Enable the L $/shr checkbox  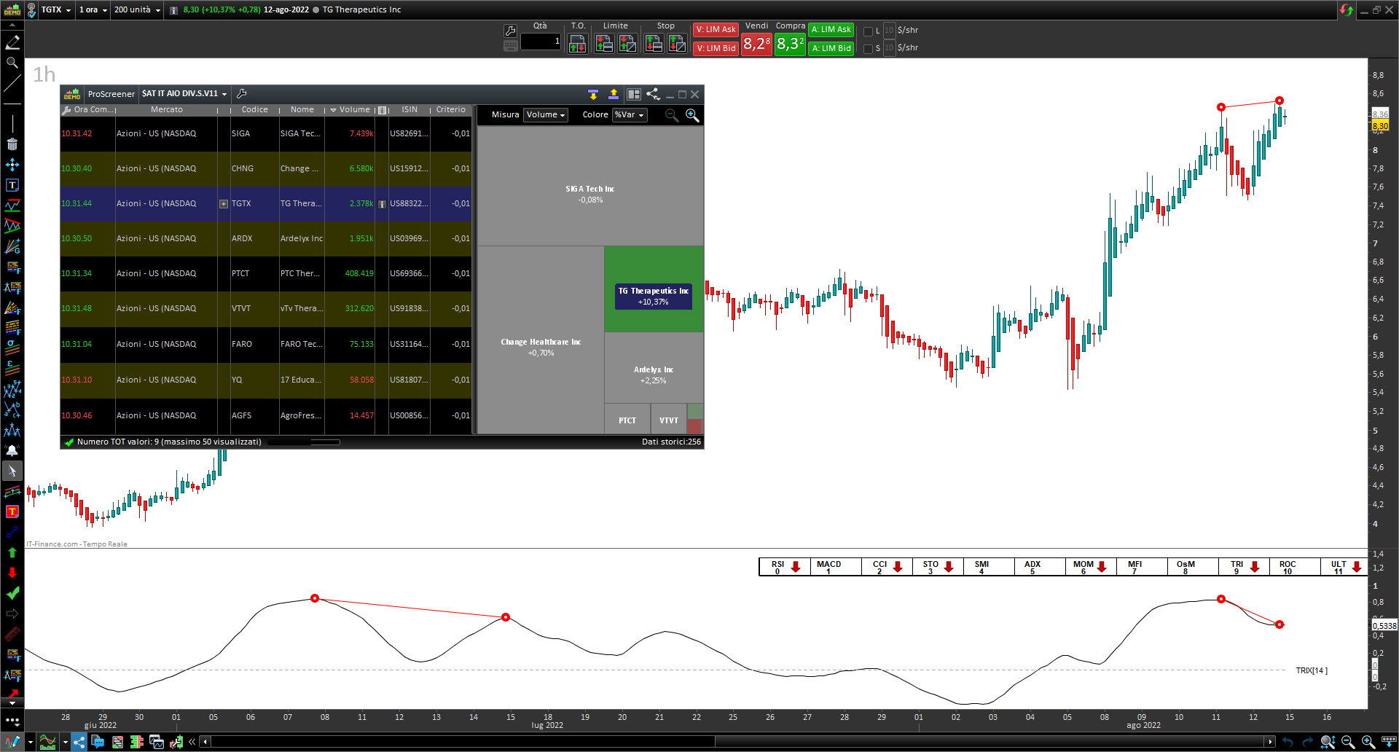868,31
